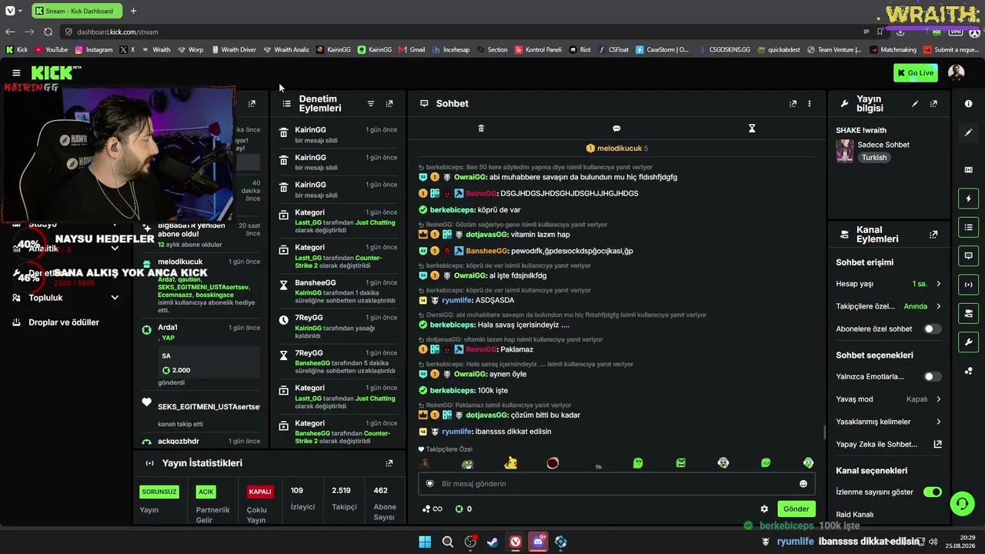The height and width of the screenshot is (554, 985).
Task: Select the Sadece Sohbet category thumbnail
Action: click(845, 151)
